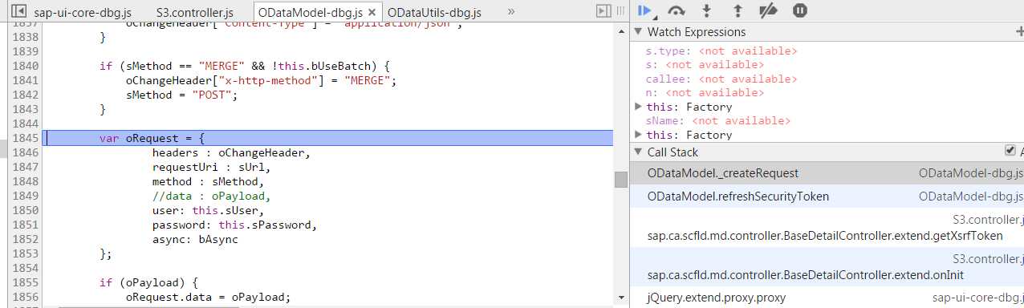Click the "async: bAsync" line
Viewport: 1024px width, 308px height.
[195, 239]
